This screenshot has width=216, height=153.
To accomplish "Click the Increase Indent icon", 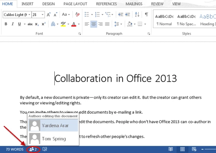I will tap(128, 14).
